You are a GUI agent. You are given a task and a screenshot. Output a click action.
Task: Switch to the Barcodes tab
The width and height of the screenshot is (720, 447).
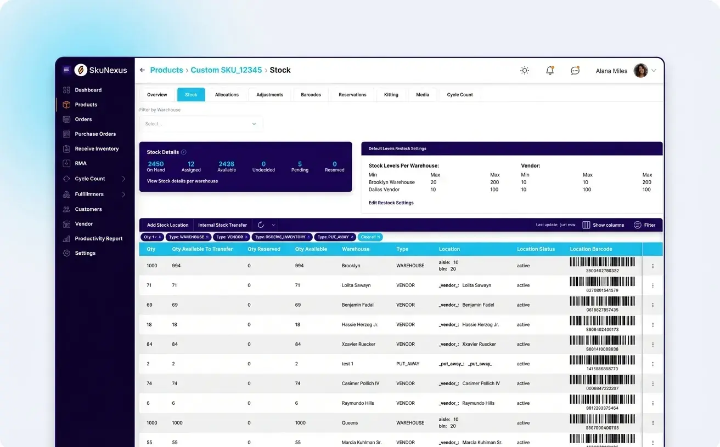(x=311, y=94)
